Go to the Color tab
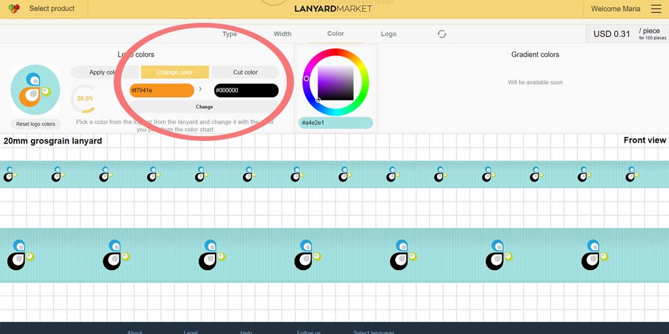 pyautogui.click(x=335, y=34)
